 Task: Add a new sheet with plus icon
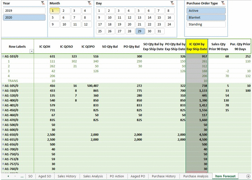(x=248, y=176)
